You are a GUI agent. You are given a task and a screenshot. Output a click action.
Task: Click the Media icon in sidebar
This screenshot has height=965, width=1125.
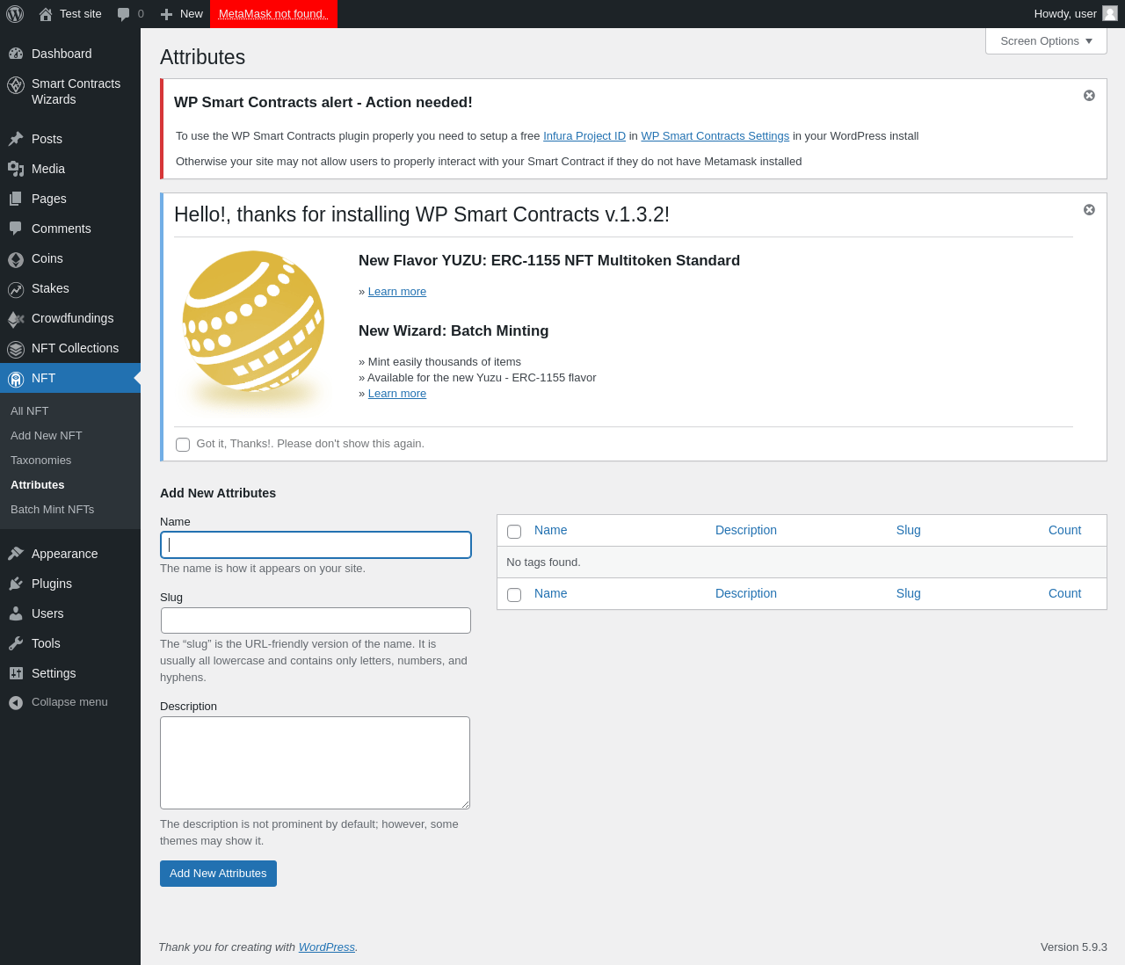coord(16,169)
